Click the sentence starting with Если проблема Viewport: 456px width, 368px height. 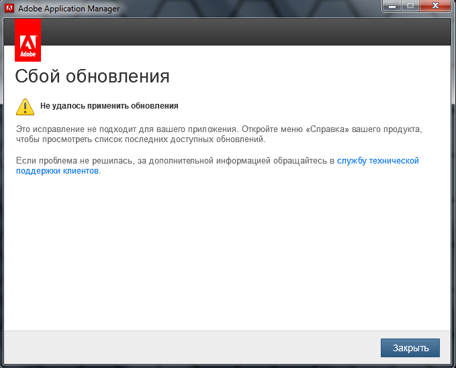coord(175,161)
